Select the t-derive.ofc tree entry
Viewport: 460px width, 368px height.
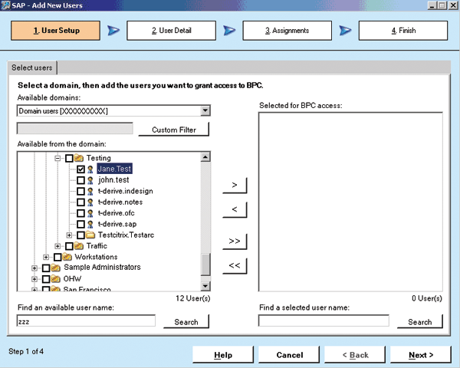(x=117, y=213)
